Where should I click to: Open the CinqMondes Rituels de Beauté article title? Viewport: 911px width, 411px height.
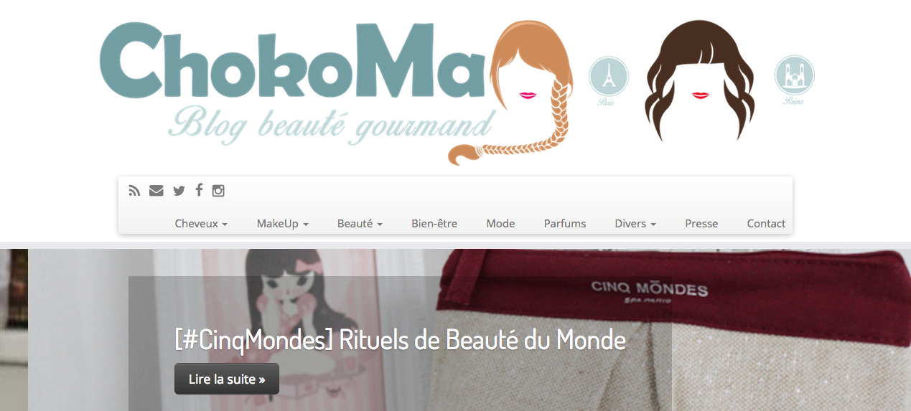[400, 339]
